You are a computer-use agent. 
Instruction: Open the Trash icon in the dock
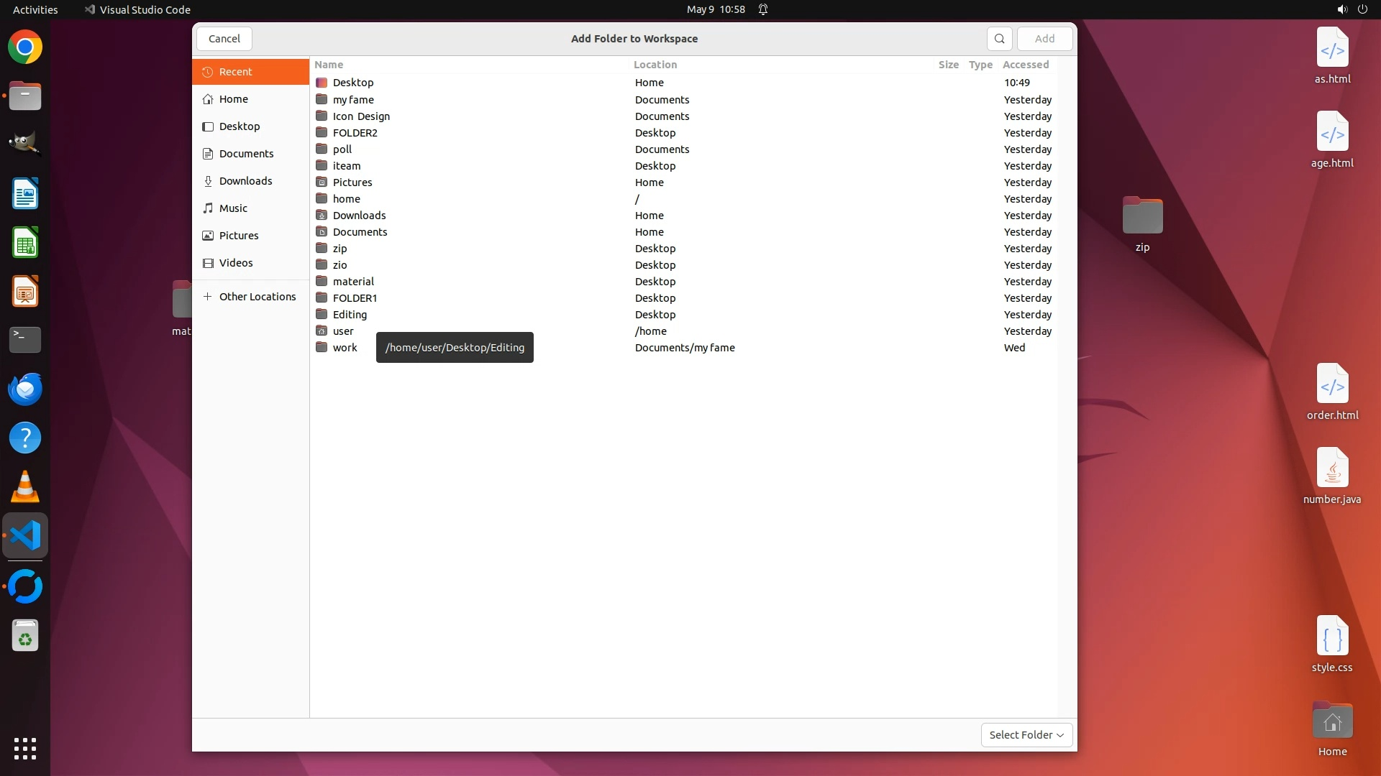point(25,636)
